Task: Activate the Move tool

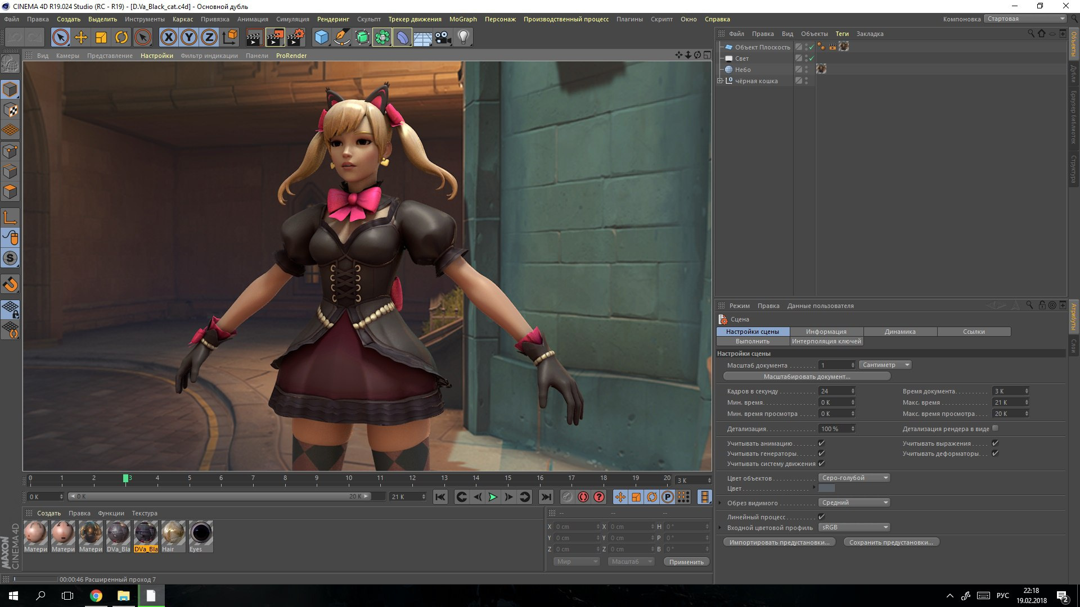Action: [x=81, y=38]
